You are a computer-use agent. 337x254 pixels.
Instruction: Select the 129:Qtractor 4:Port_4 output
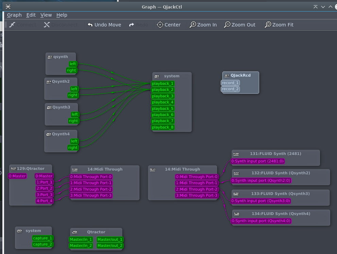click(45, 201)
